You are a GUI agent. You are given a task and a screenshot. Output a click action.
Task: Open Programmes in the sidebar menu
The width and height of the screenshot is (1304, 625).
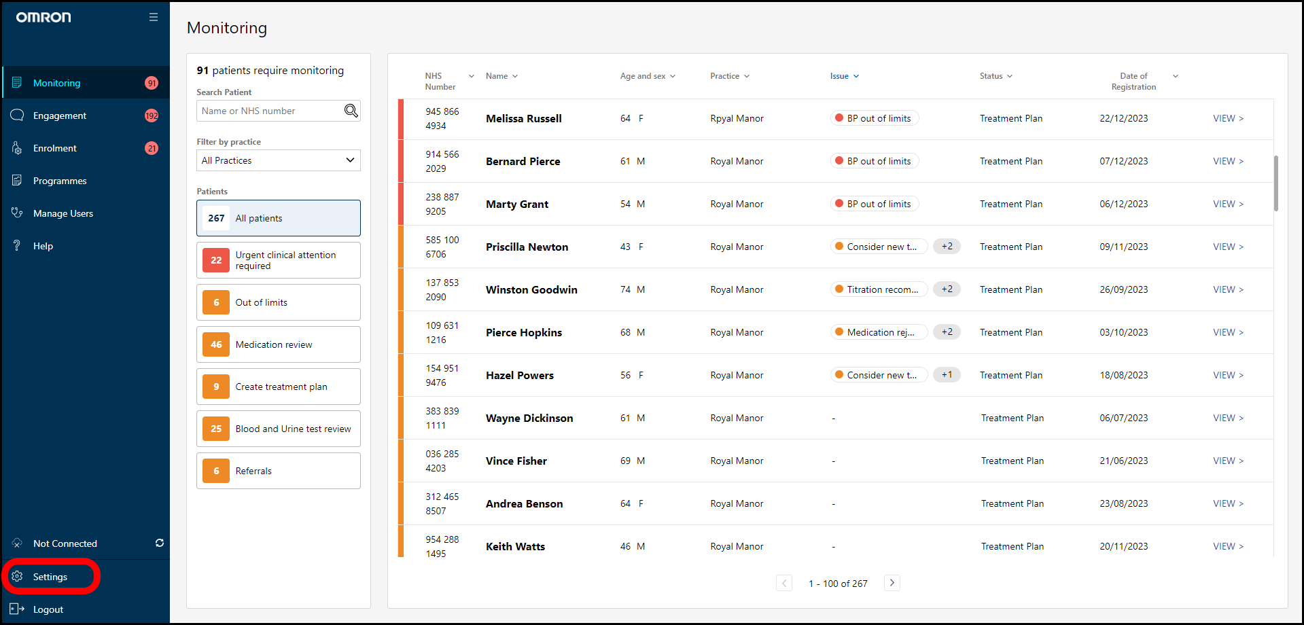pos(60,181)
